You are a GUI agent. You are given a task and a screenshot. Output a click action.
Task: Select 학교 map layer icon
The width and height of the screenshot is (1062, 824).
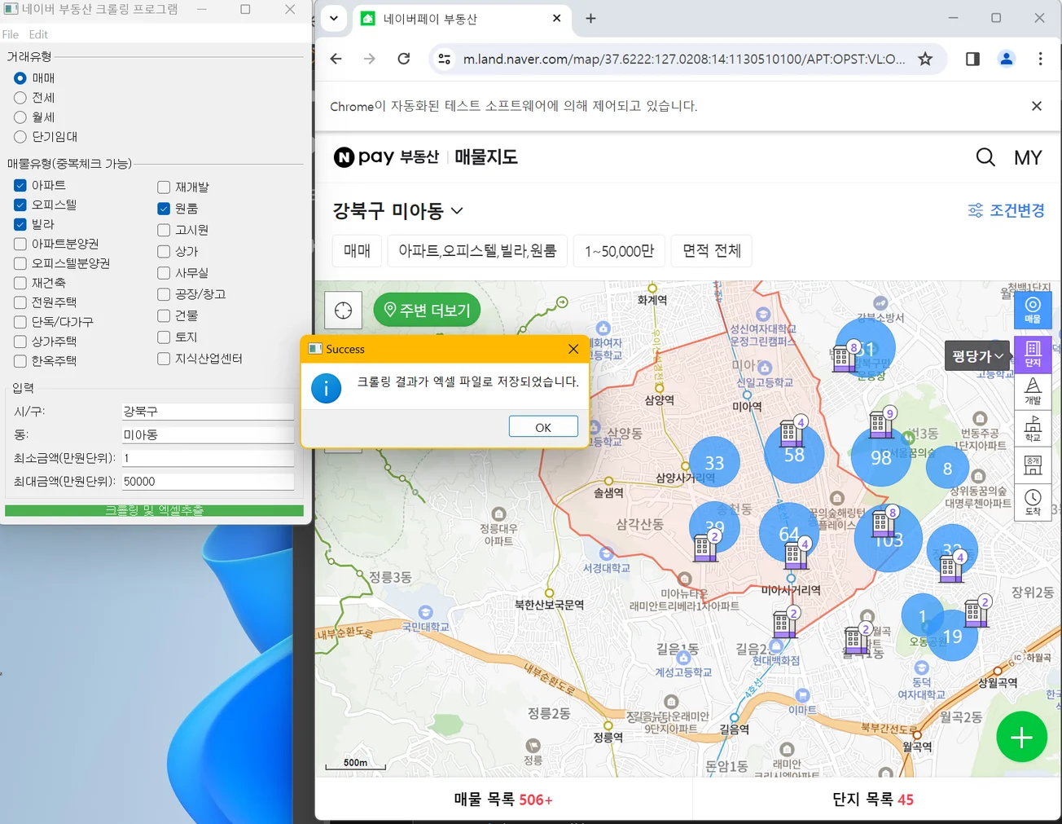point(1033,429)
